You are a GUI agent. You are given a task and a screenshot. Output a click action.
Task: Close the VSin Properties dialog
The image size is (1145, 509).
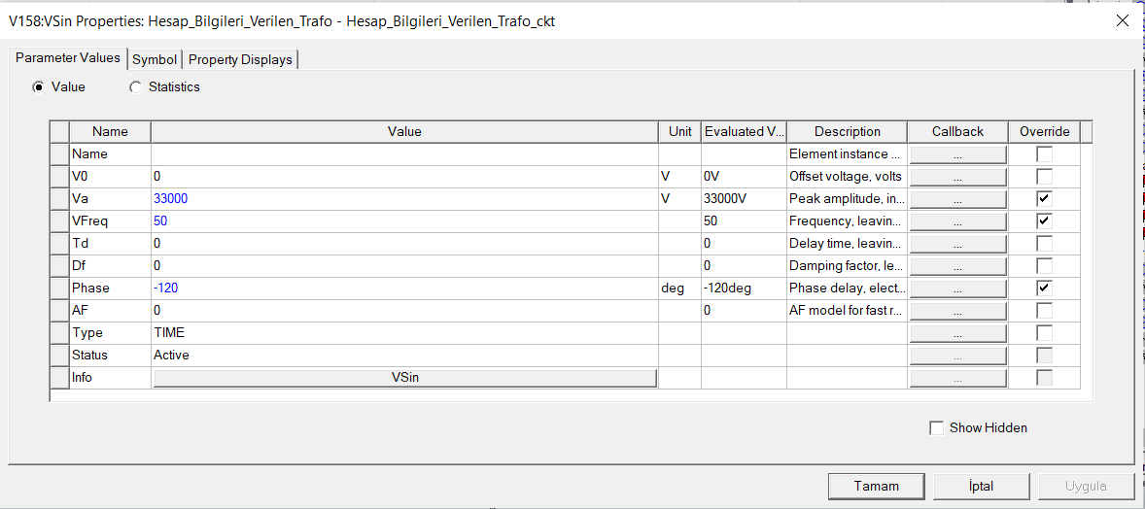pyautogui.click(x=1123, y=20)
